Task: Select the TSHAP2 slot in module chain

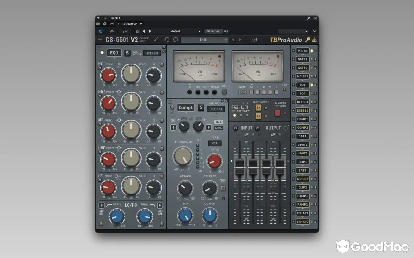Action: point(302,222)
